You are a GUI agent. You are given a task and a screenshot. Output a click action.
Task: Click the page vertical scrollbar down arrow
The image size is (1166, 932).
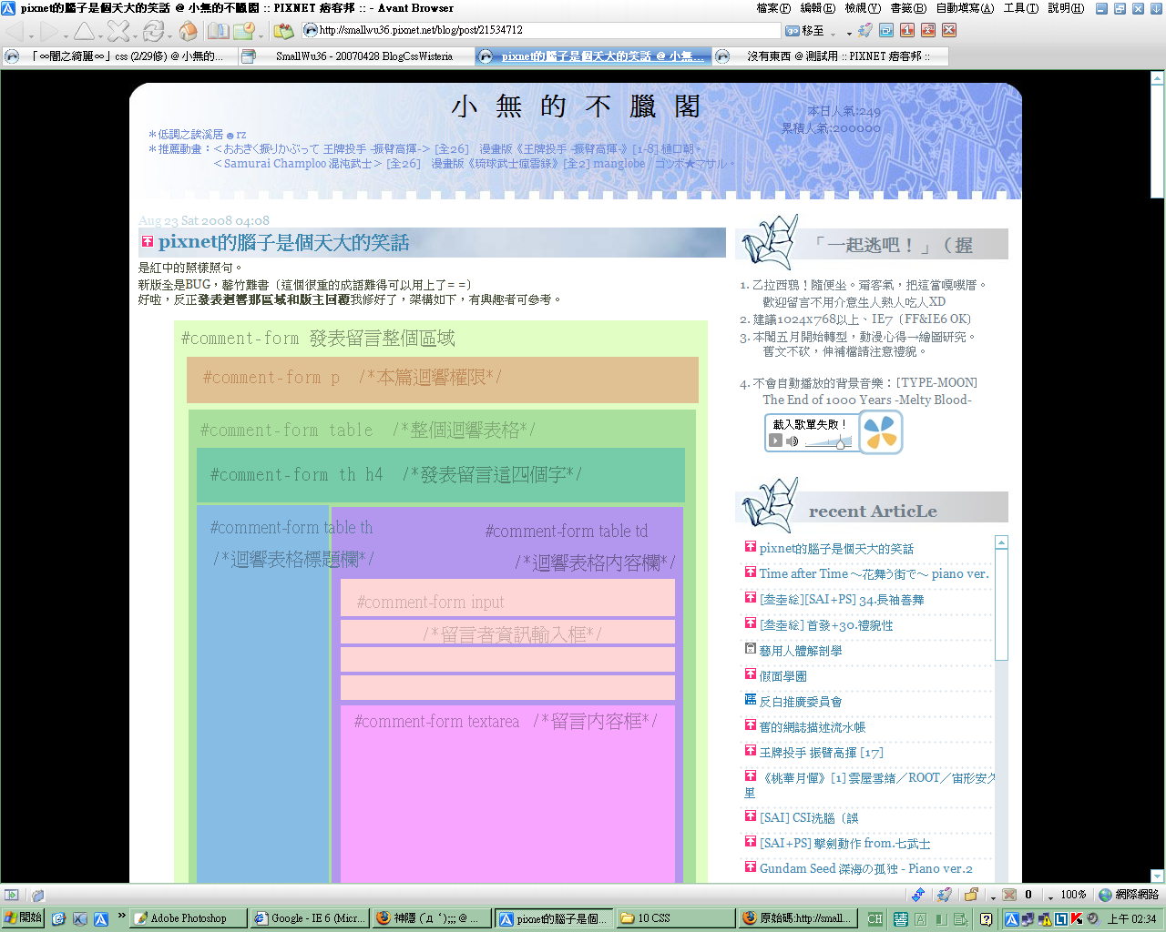pyautogui.click(x=1157, y=876)
